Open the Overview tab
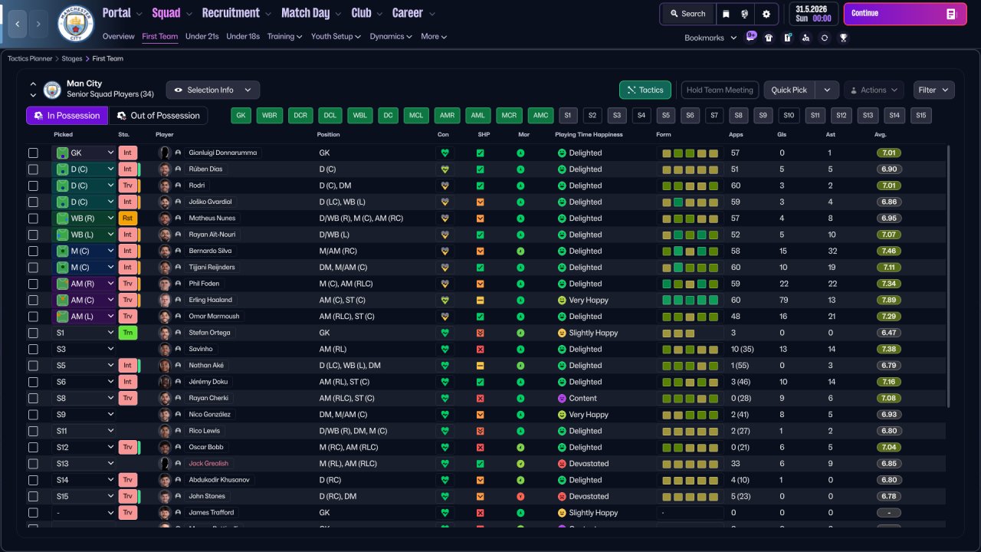 (119, 36)
